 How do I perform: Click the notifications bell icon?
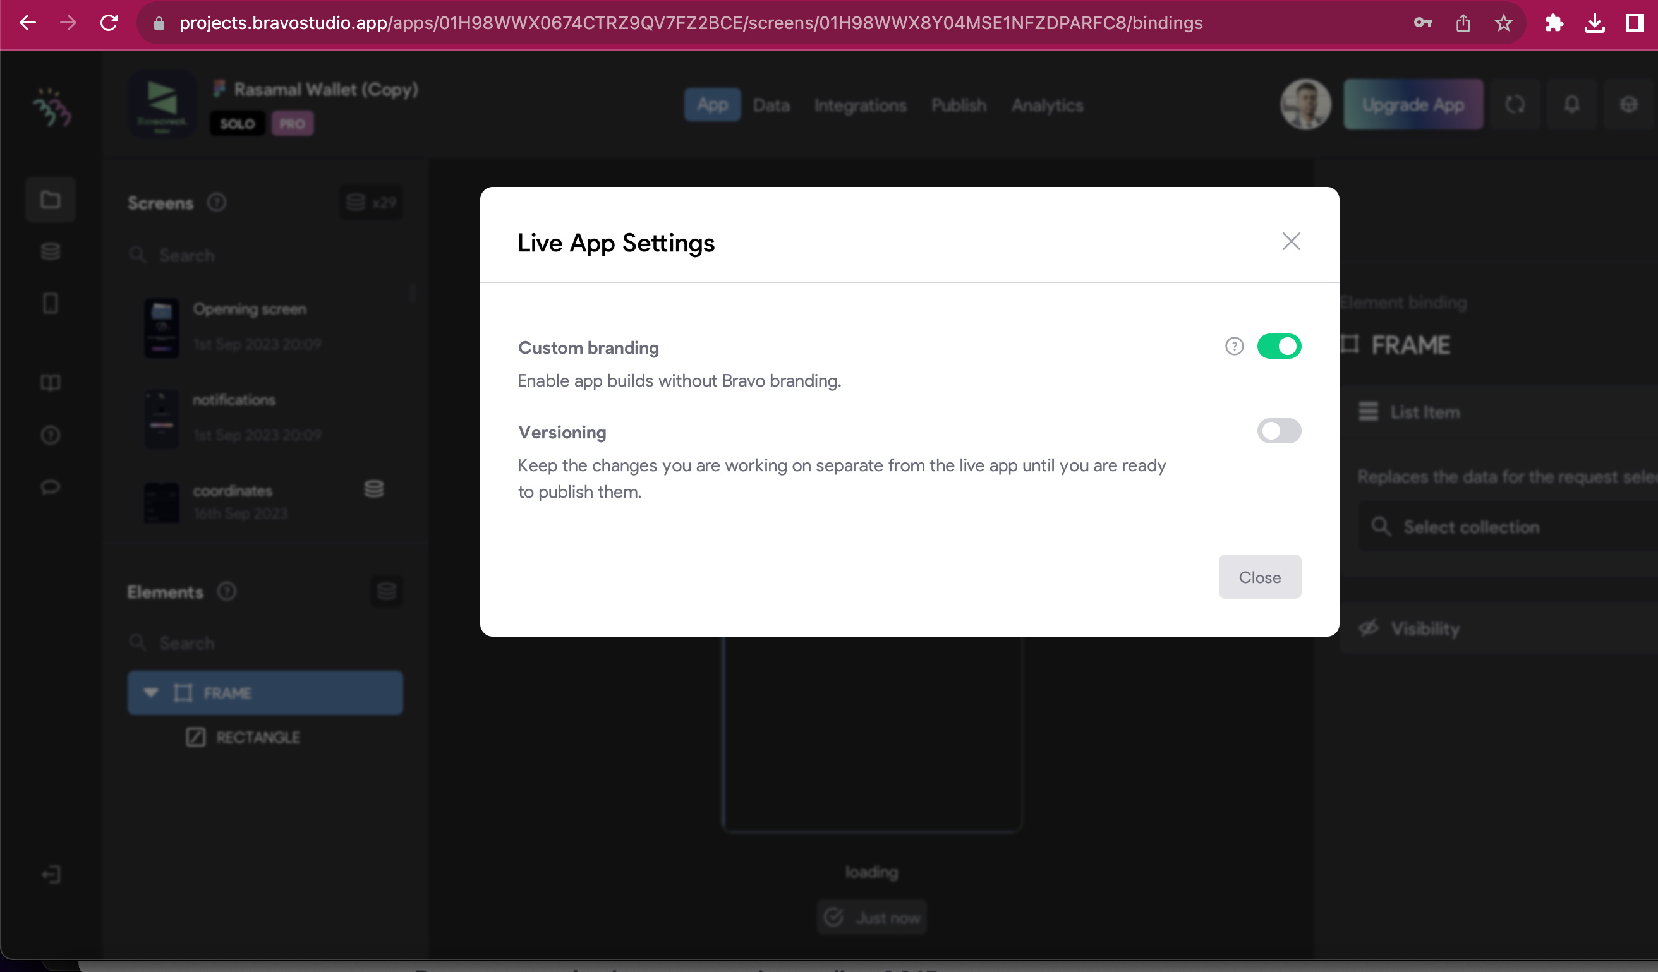(x=1572, y=105)
